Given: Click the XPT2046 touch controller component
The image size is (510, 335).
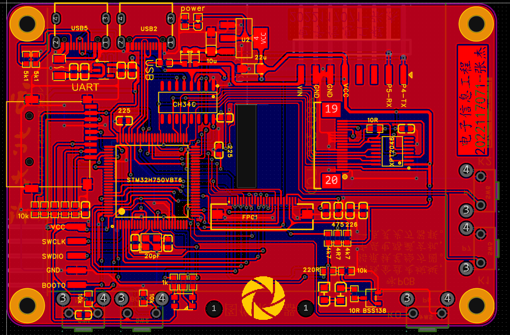Looking at the screenshot, I should tap(392, 151).
